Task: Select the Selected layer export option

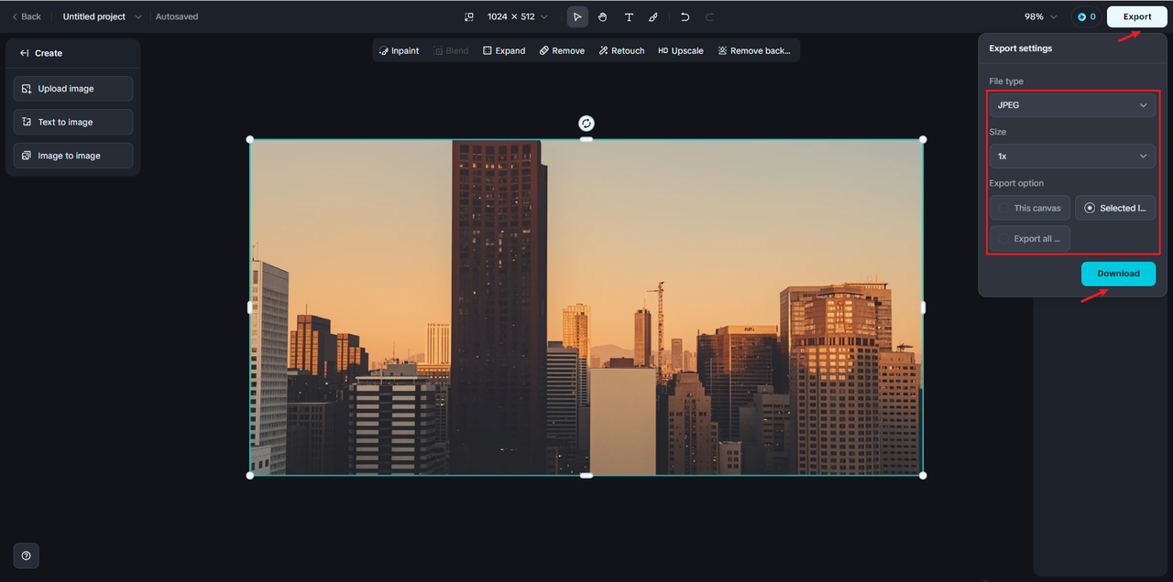Action: (1115, 208)
